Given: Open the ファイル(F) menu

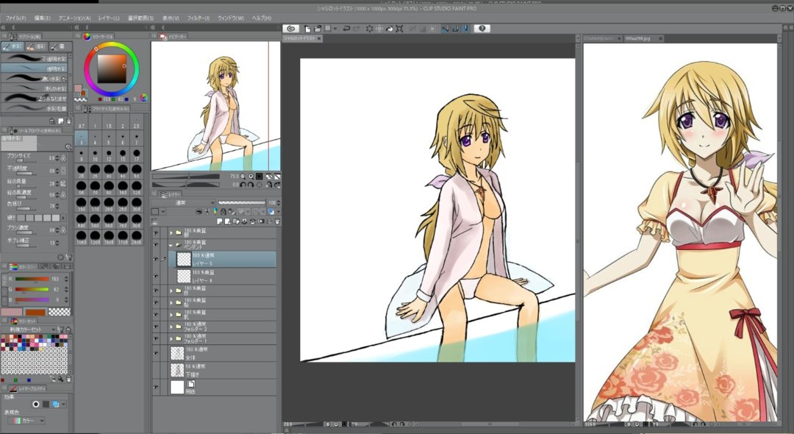Looking at the screenshot, I should (15, 18).
